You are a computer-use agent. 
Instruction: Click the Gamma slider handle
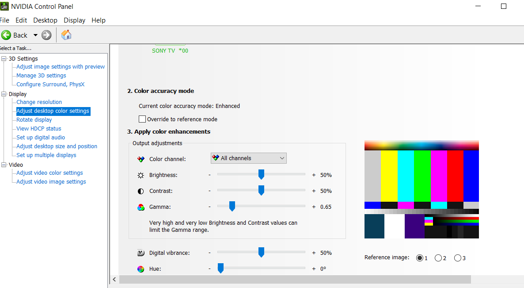click(232, 207)
